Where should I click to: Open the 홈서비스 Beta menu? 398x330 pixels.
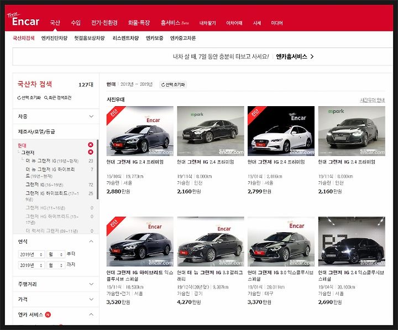pos(175,23)
